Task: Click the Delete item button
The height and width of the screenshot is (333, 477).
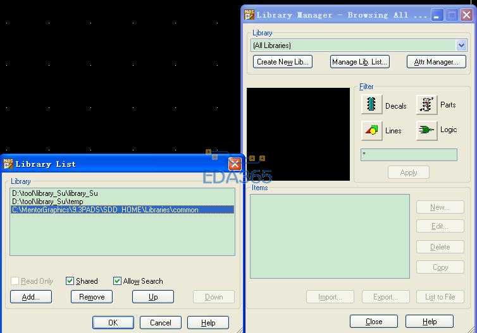Action: (x=440, y=246)
